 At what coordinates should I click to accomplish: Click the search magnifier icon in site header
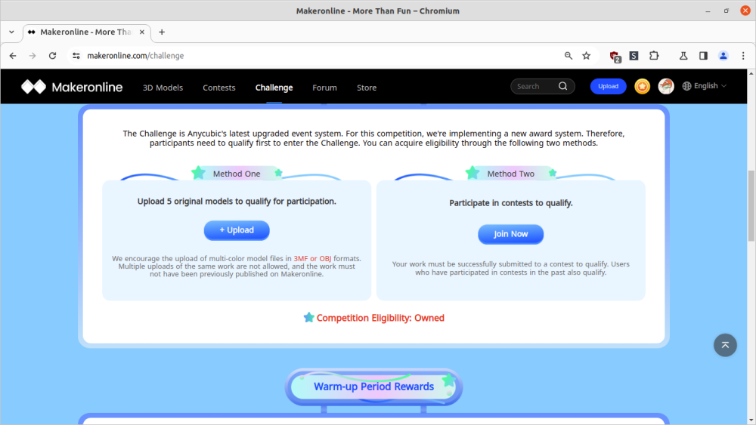click(562, 86)
